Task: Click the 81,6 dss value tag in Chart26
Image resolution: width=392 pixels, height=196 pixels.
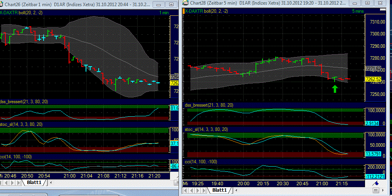Action: [x=174, y=108]
